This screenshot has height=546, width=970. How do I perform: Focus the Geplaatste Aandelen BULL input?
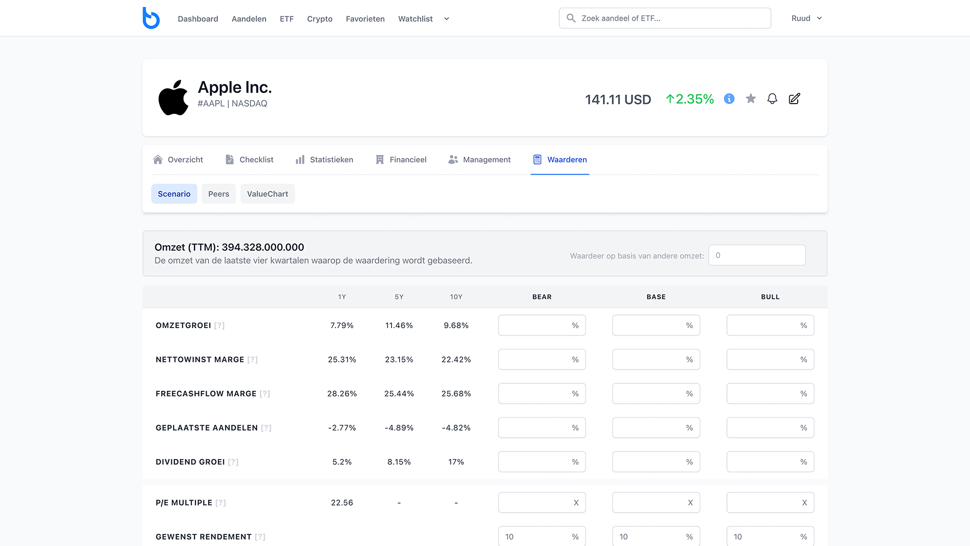click(x=770, y=428)
